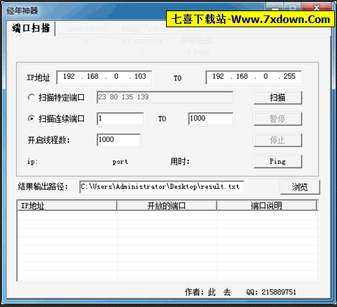
Task: Switch to the 端口扫描 tab
Action: point(31,29)
